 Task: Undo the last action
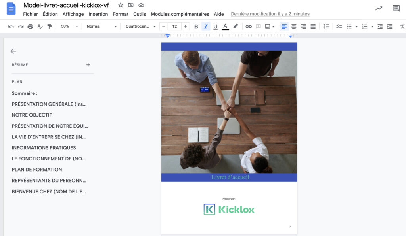(x=11, y=26)
